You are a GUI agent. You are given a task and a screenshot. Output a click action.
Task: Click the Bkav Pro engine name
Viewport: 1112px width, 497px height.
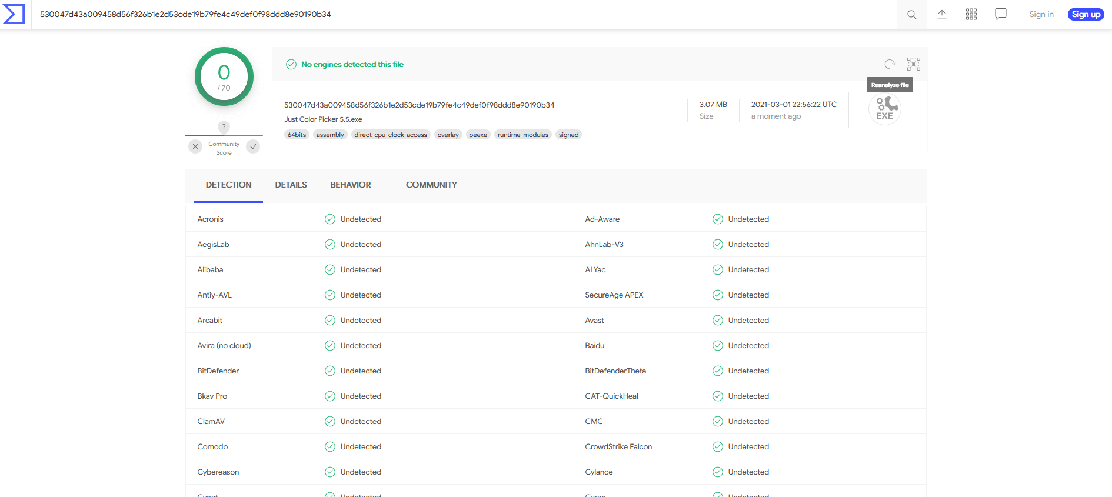tap(212, 396)
